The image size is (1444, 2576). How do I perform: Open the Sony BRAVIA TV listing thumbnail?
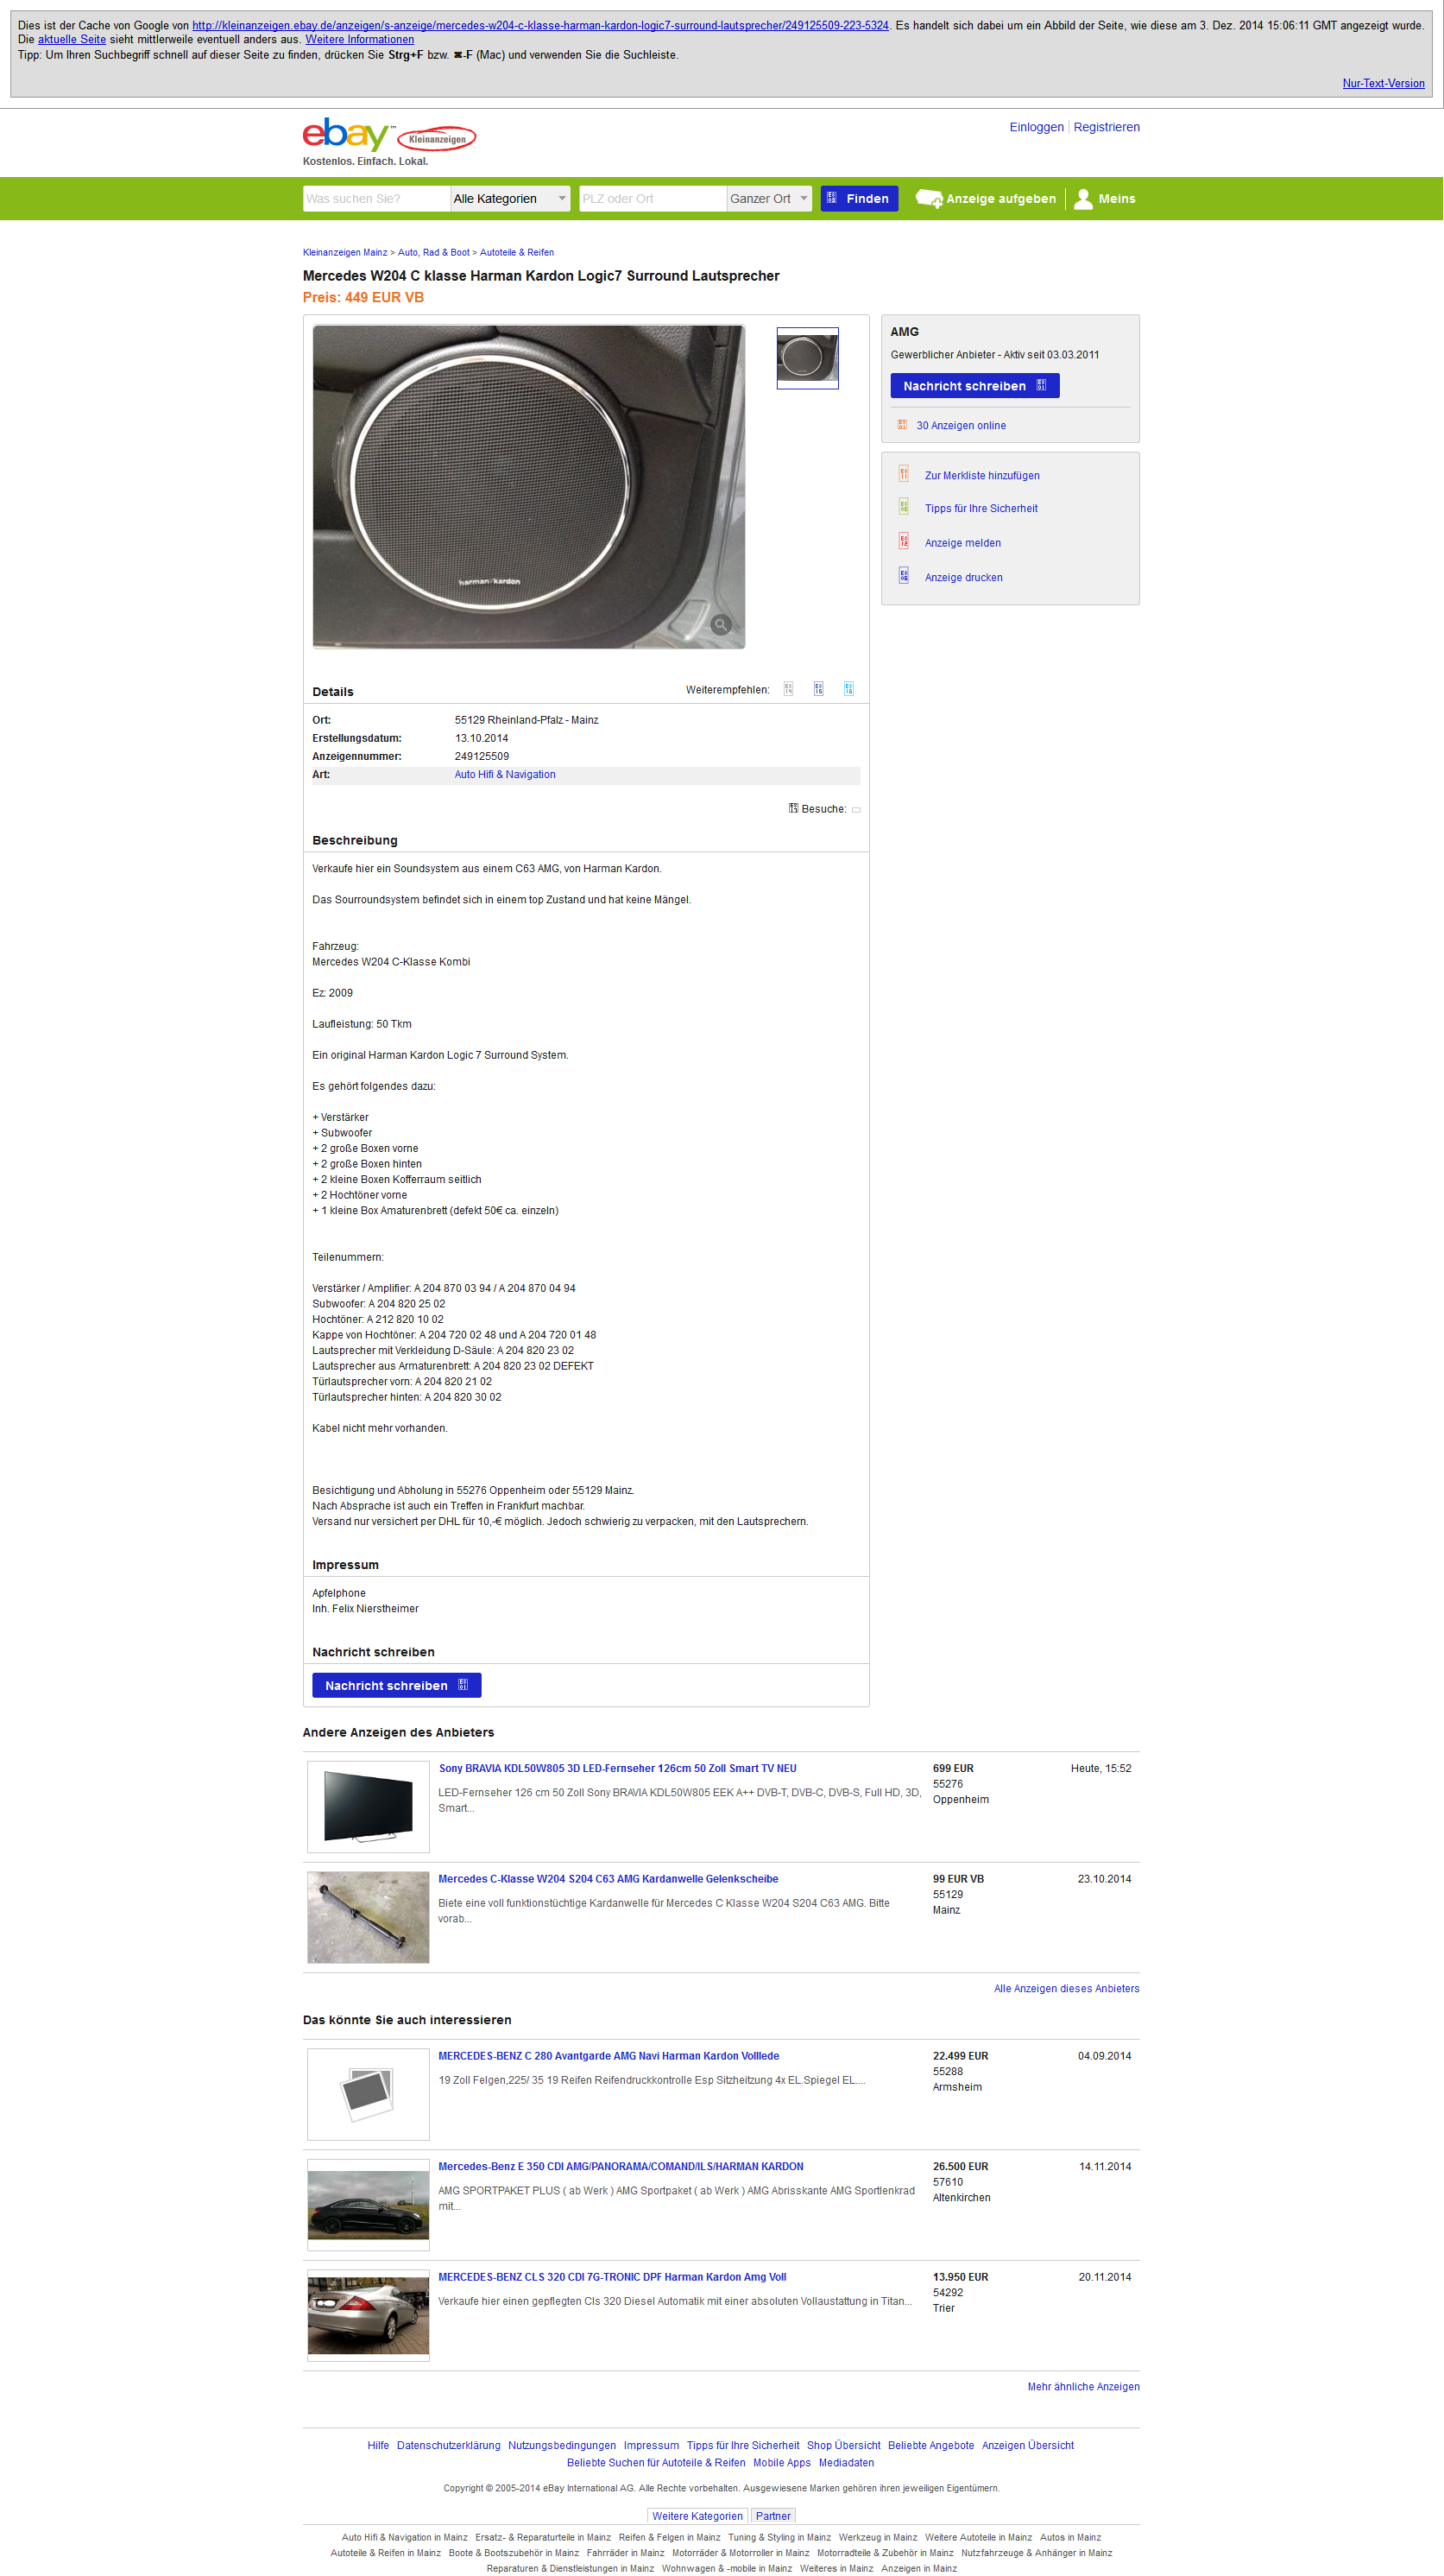(x=369, y=1807)
